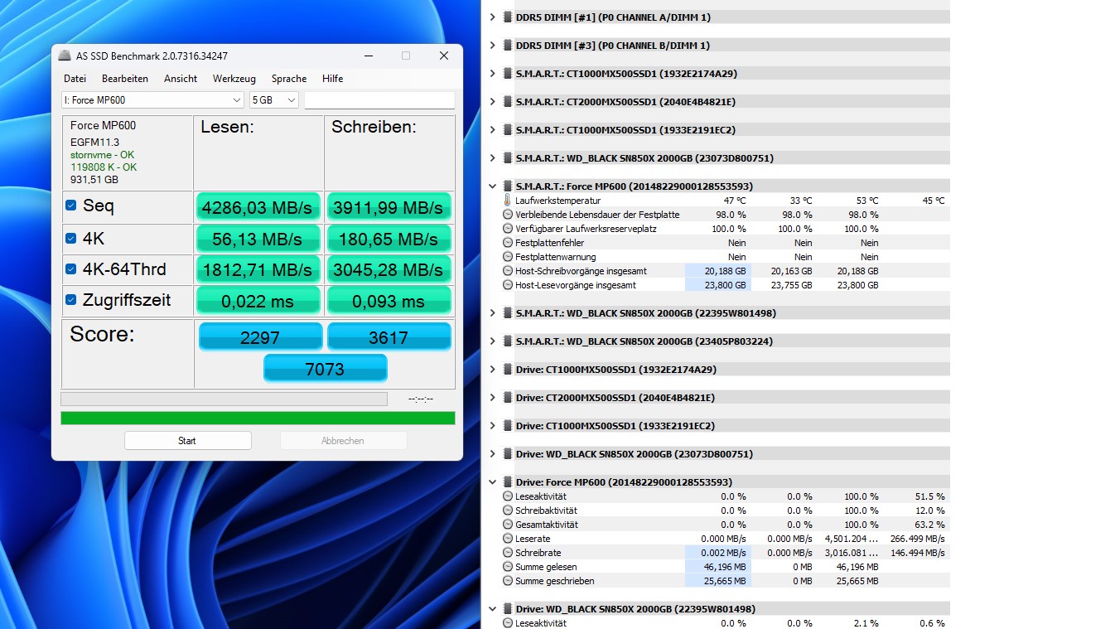Viewport: 1115px width, 629px height.
Task: Expand the DDR5 DIMM [#3] sensor group
Action: click(493, 45)
